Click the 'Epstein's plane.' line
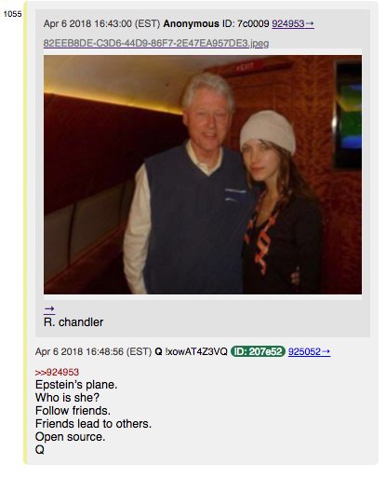 (x=76, y=385)
